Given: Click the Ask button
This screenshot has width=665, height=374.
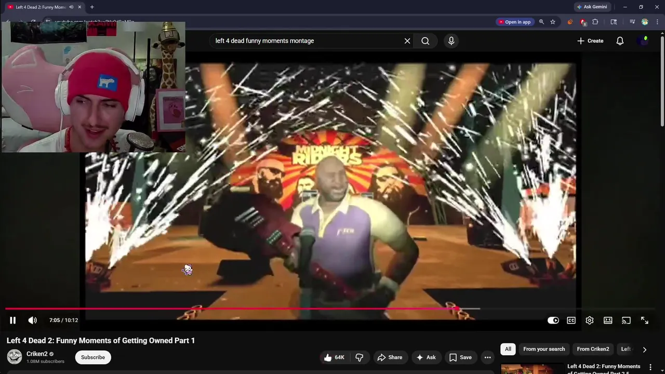Looking at the screenshot, I should 425,357.
